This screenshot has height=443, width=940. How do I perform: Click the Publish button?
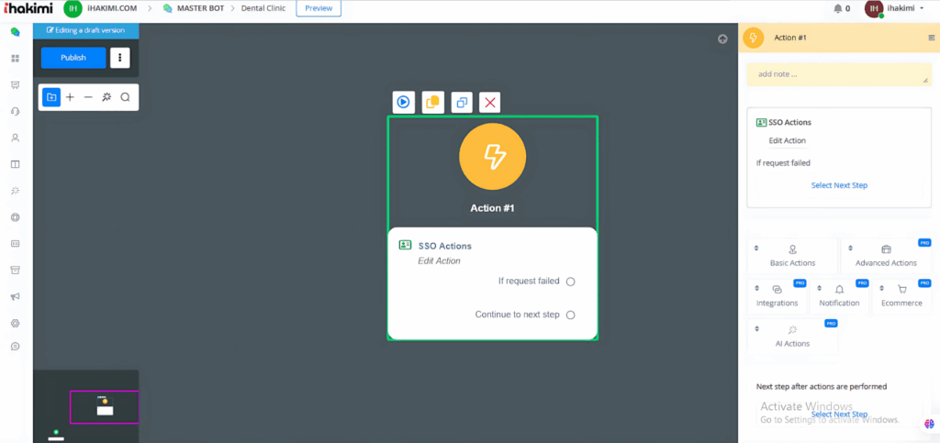point(73,58)
